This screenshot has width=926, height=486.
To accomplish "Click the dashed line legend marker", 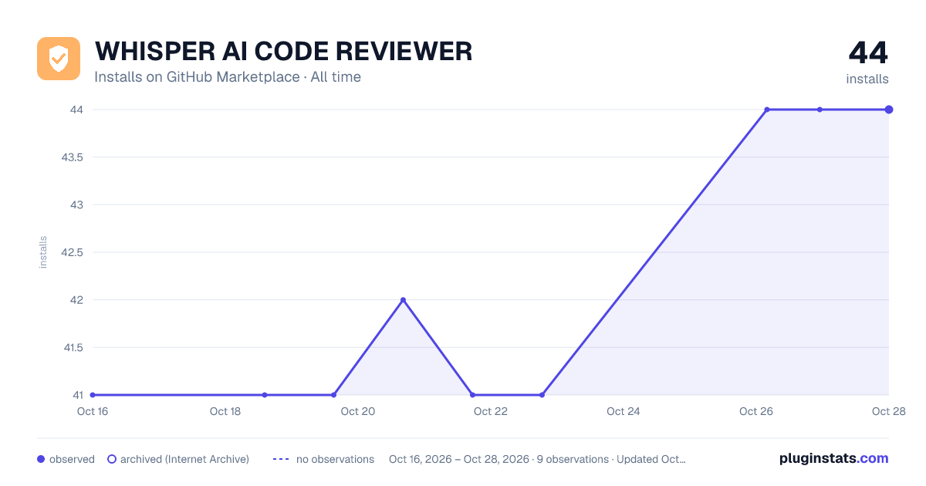I will (x=281, y=459).
